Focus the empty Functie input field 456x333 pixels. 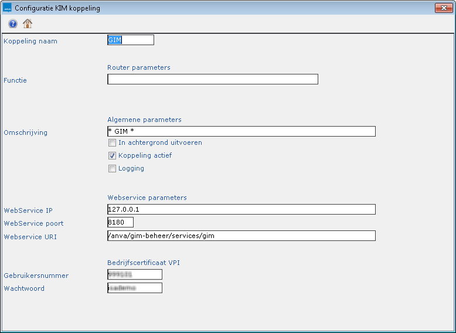(212, 79)
